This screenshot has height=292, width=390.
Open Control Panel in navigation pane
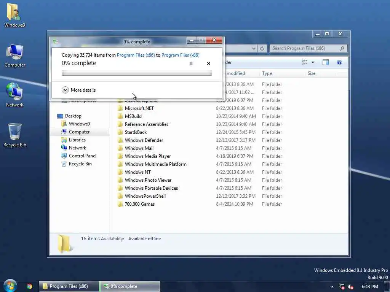pos(82,156)
